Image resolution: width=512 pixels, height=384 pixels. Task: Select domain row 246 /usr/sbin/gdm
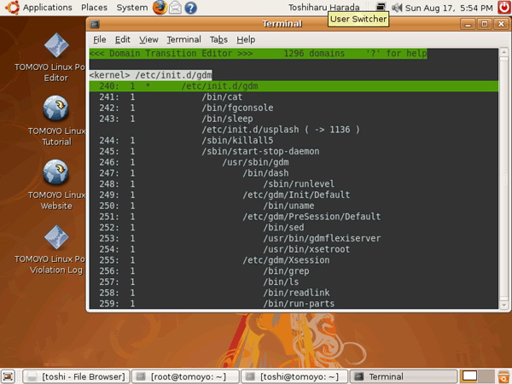(x=294, y=162)
